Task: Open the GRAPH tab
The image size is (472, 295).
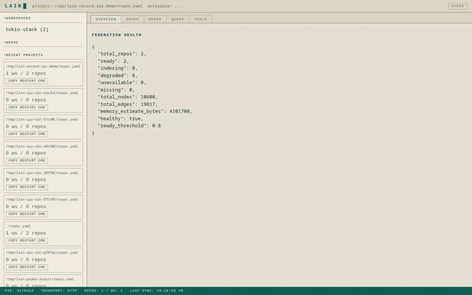Action: 132,19
